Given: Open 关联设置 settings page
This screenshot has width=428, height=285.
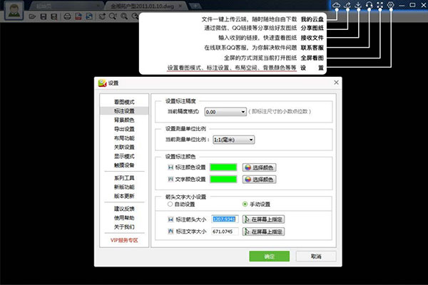Looking at the screenshot, I should coord(124,147).
